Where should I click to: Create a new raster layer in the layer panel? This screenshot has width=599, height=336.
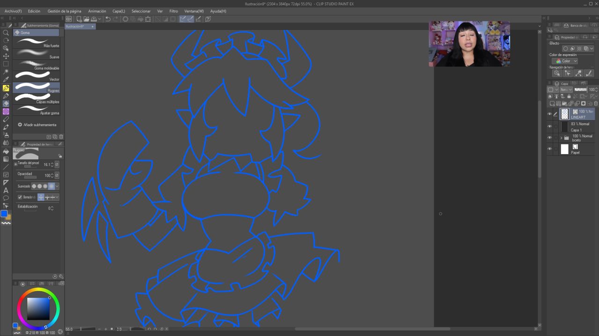(552, 104)
